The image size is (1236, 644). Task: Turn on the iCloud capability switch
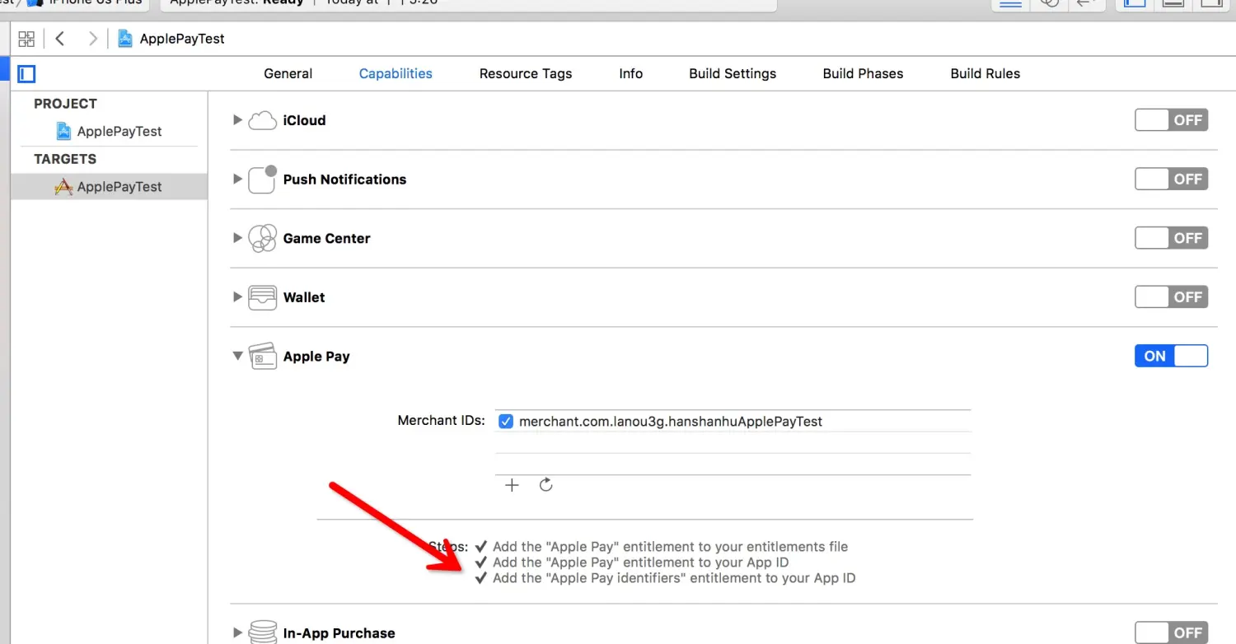tap(1171, 120)
